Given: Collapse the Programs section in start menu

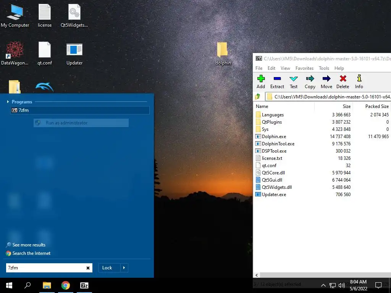Looking at the screenshot, I should (x=8, y=101).
